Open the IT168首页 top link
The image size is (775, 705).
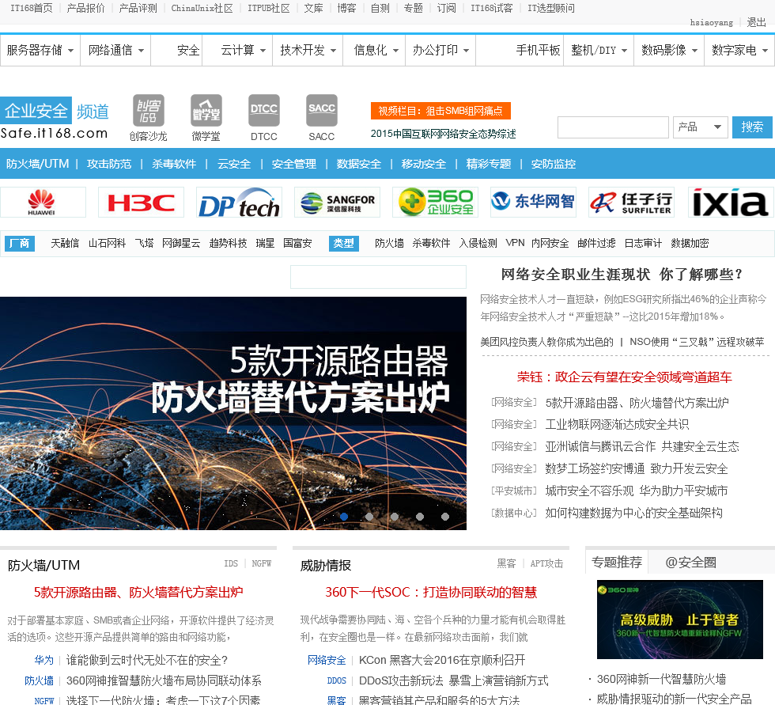coord(31,8)
